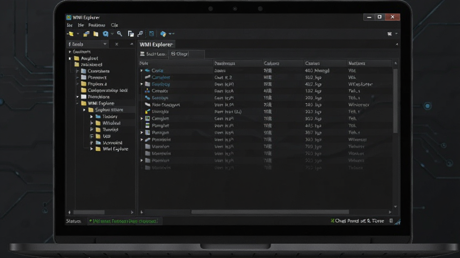The height and width of the screenshot is (258, 460).
Task: Click the copy pages toolbar icon
Action: click(x=131, y=34)
